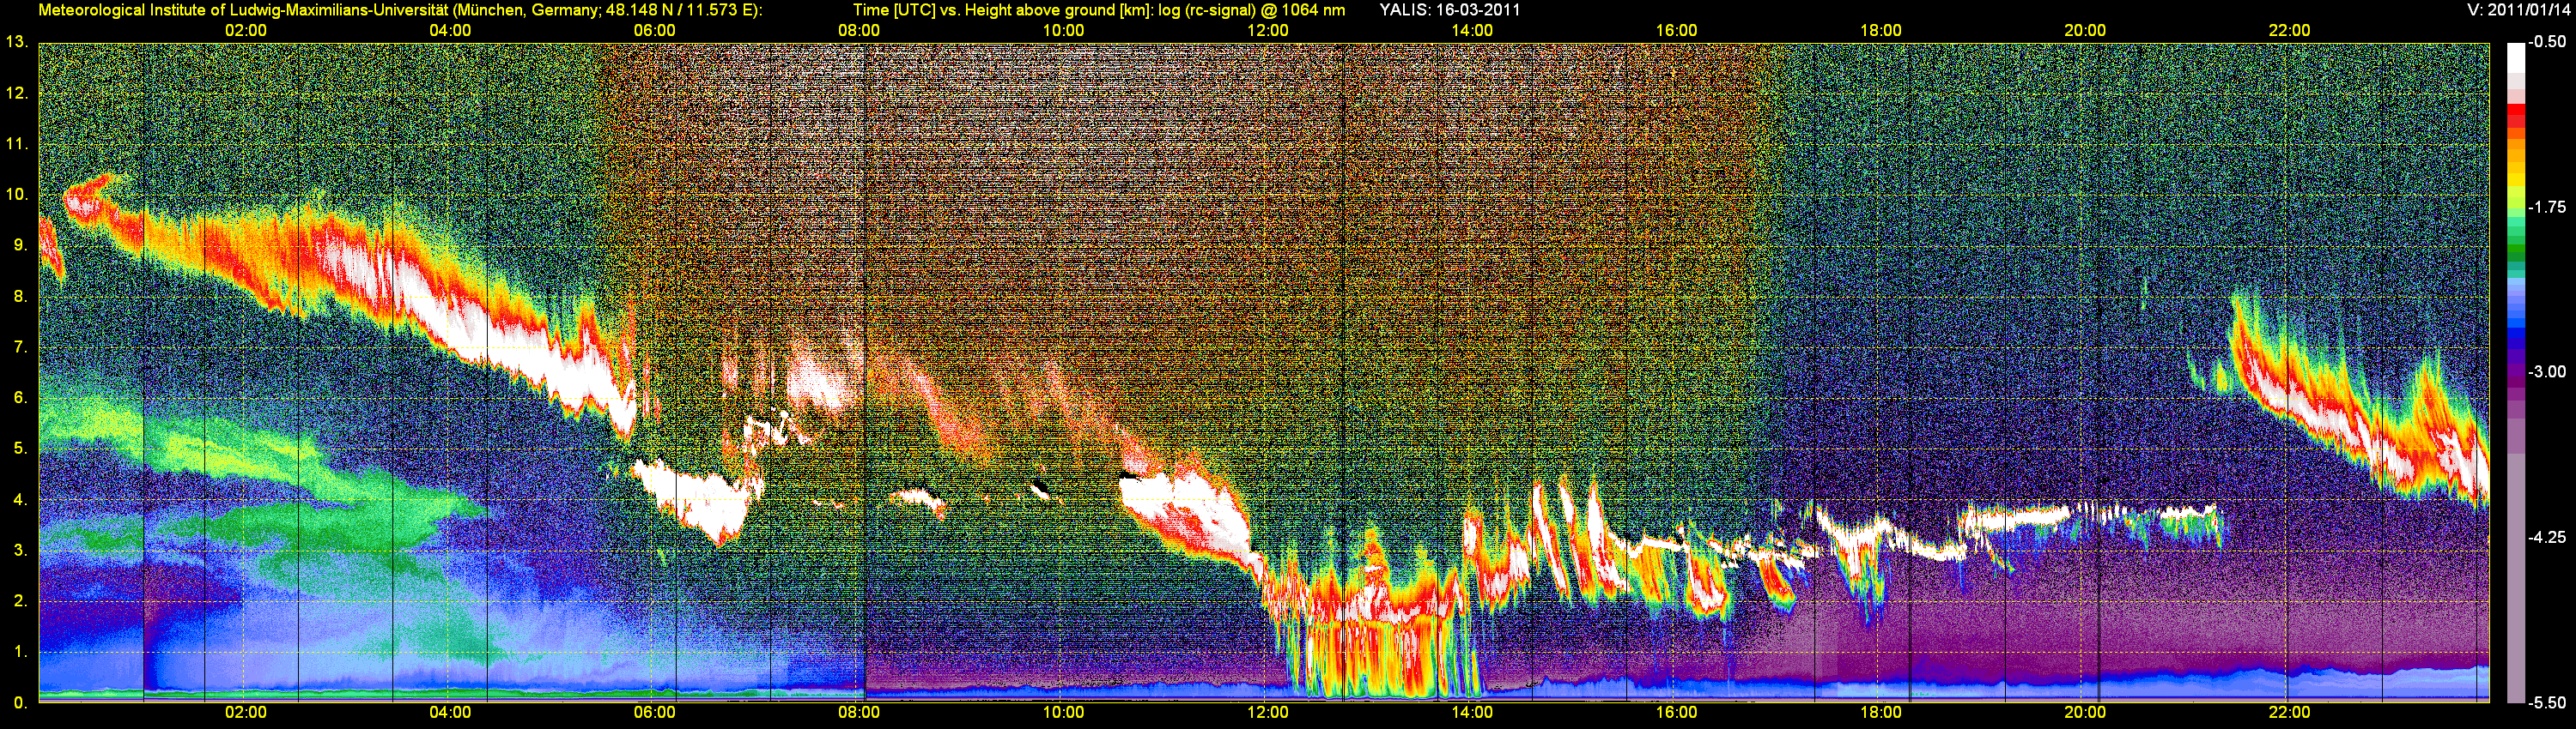Click 18:00 on the bottom time axis

tap(1881, 713)
